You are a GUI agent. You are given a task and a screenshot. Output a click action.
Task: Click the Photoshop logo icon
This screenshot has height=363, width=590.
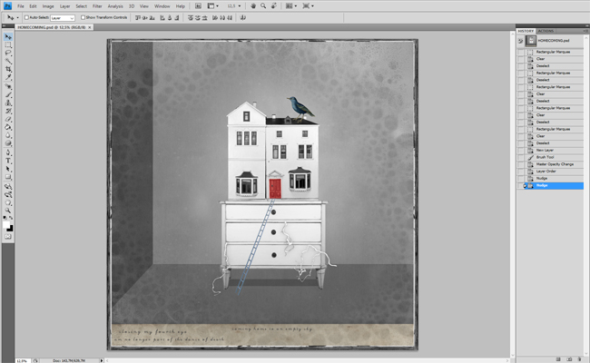[6, 6]
